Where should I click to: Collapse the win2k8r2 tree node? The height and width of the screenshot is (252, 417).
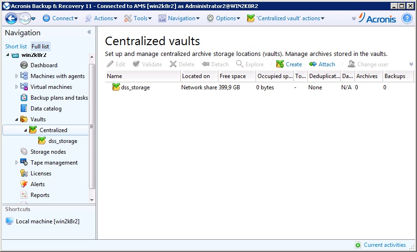[x=8, y=55]
